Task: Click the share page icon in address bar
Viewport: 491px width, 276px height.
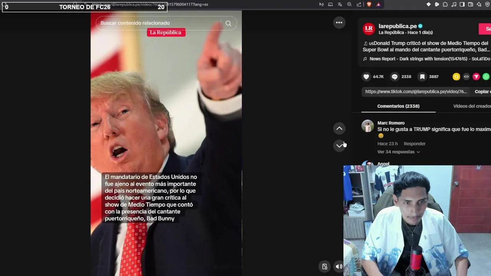Action: point(359,5)
